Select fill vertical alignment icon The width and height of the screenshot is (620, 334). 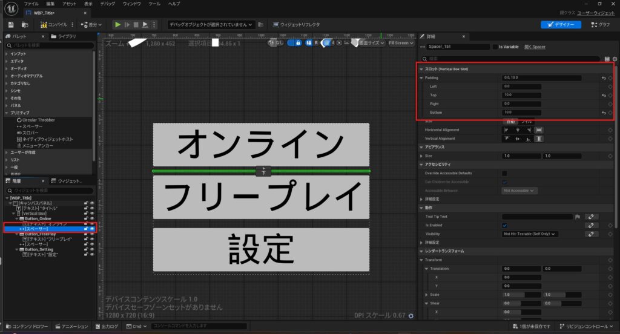pos(539,139)
